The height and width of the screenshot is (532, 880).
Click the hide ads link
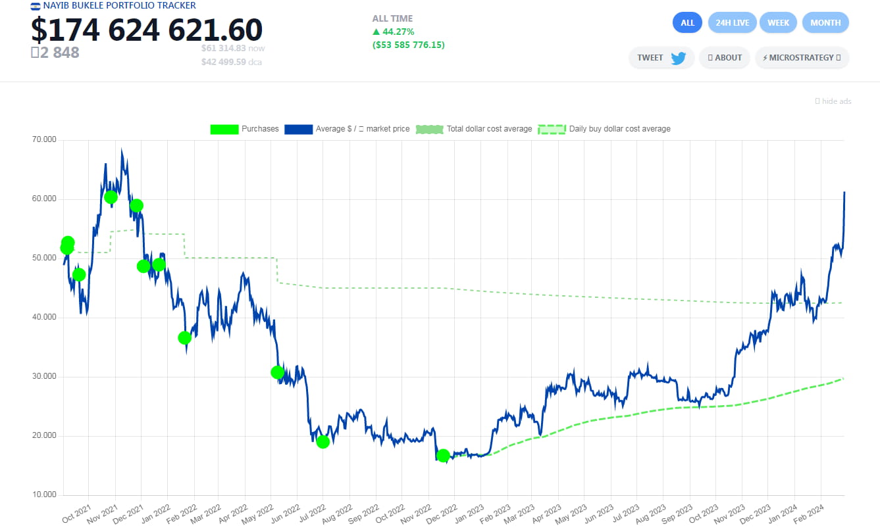833,101
